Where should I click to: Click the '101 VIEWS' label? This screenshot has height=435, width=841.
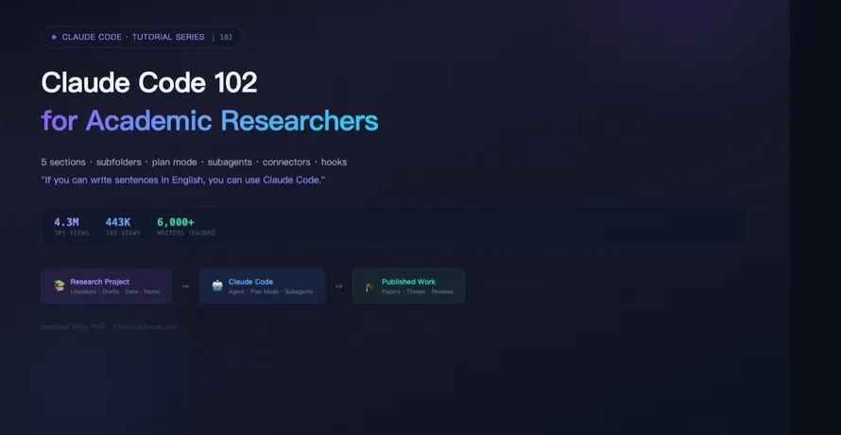click(x=71, y=233)
